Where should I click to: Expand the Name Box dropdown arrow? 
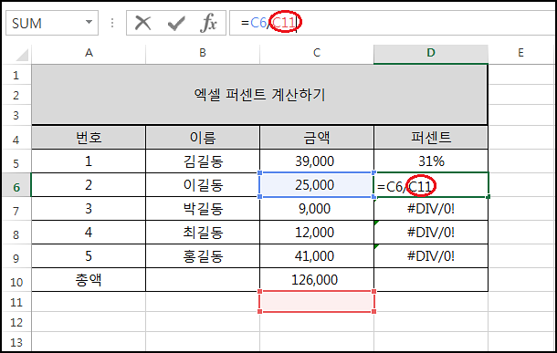coord(89,23)
